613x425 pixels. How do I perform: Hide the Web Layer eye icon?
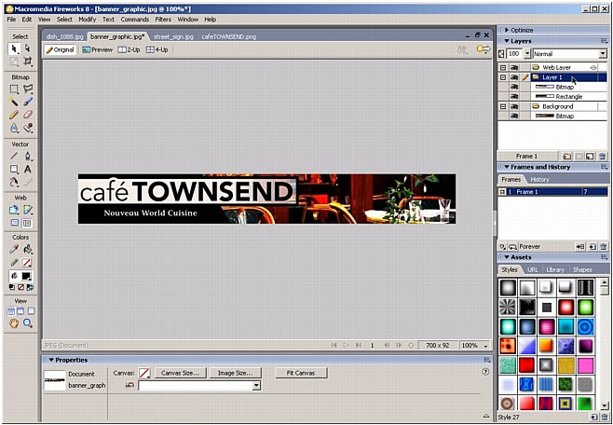[514, 68]
